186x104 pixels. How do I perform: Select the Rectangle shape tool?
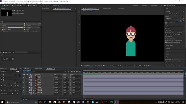point(18,5)
